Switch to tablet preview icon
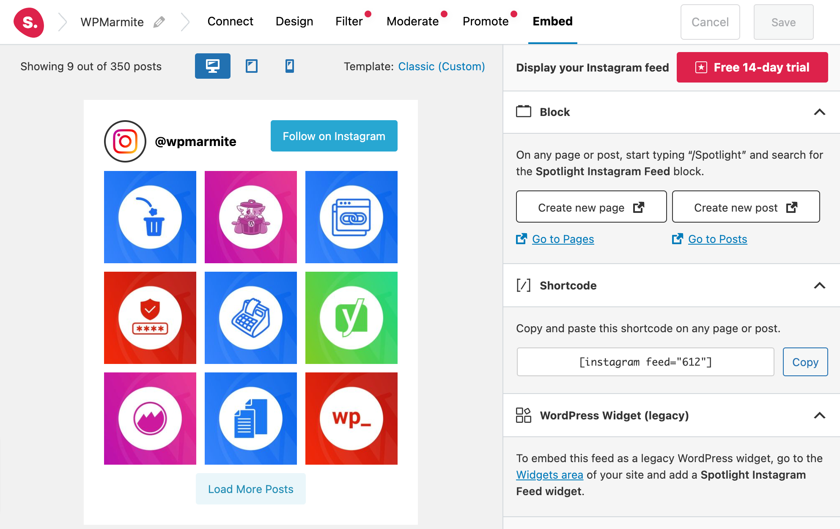The image size is (840, 529). coord(252,66)
